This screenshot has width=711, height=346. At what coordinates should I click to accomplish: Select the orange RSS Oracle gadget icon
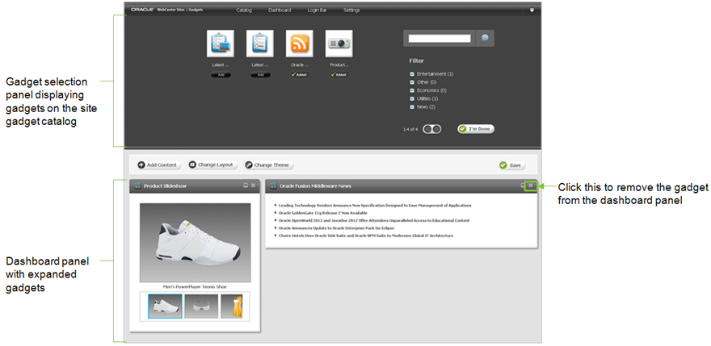299,44
